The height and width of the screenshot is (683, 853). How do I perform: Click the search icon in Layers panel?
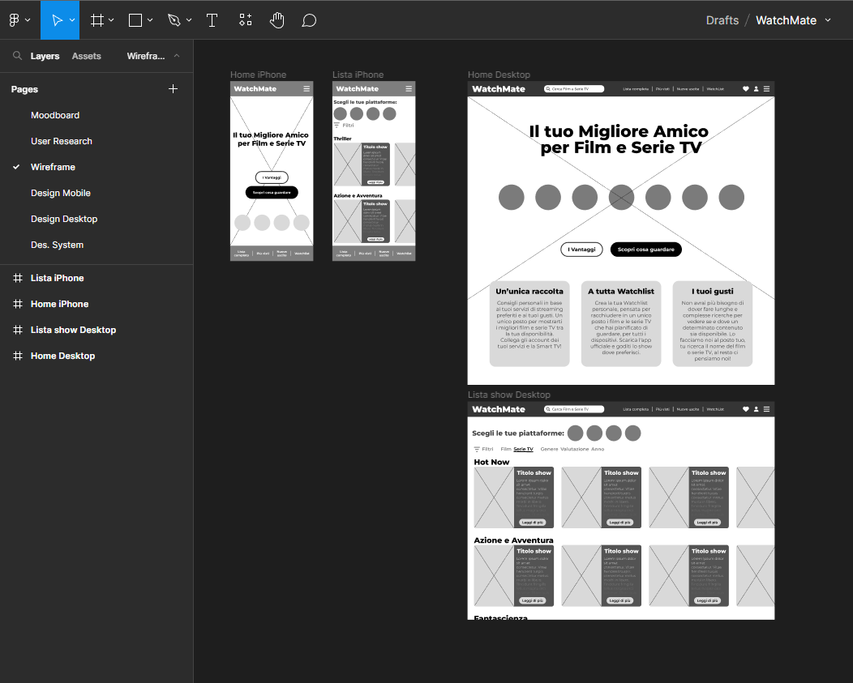(x=17, y=55)
